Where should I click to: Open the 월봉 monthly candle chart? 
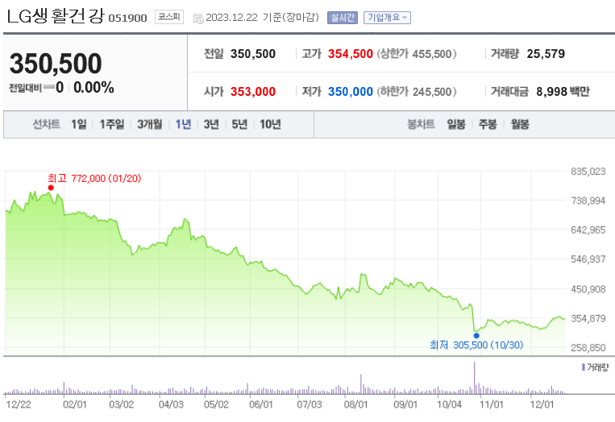coord(520,125)
